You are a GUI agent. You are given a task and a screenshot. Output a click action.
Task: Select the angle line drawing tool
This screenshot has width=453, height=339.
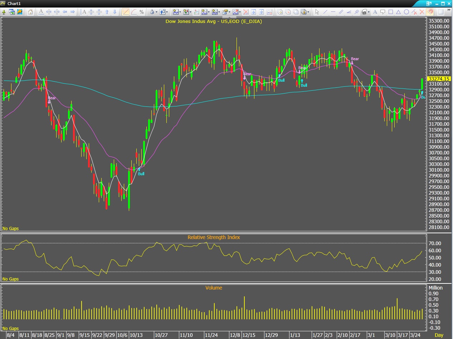point(349,12)
